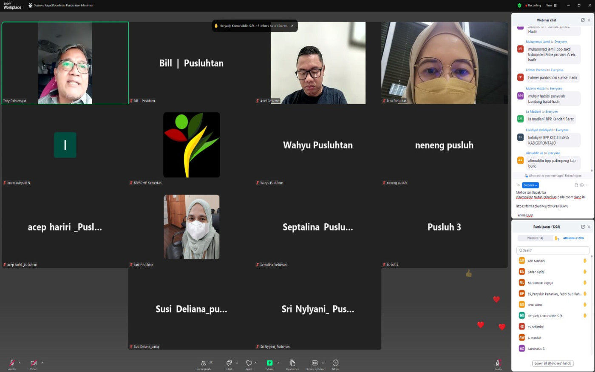
Task: Click Lower all attendees' hands button
Action: coord(552,363)
